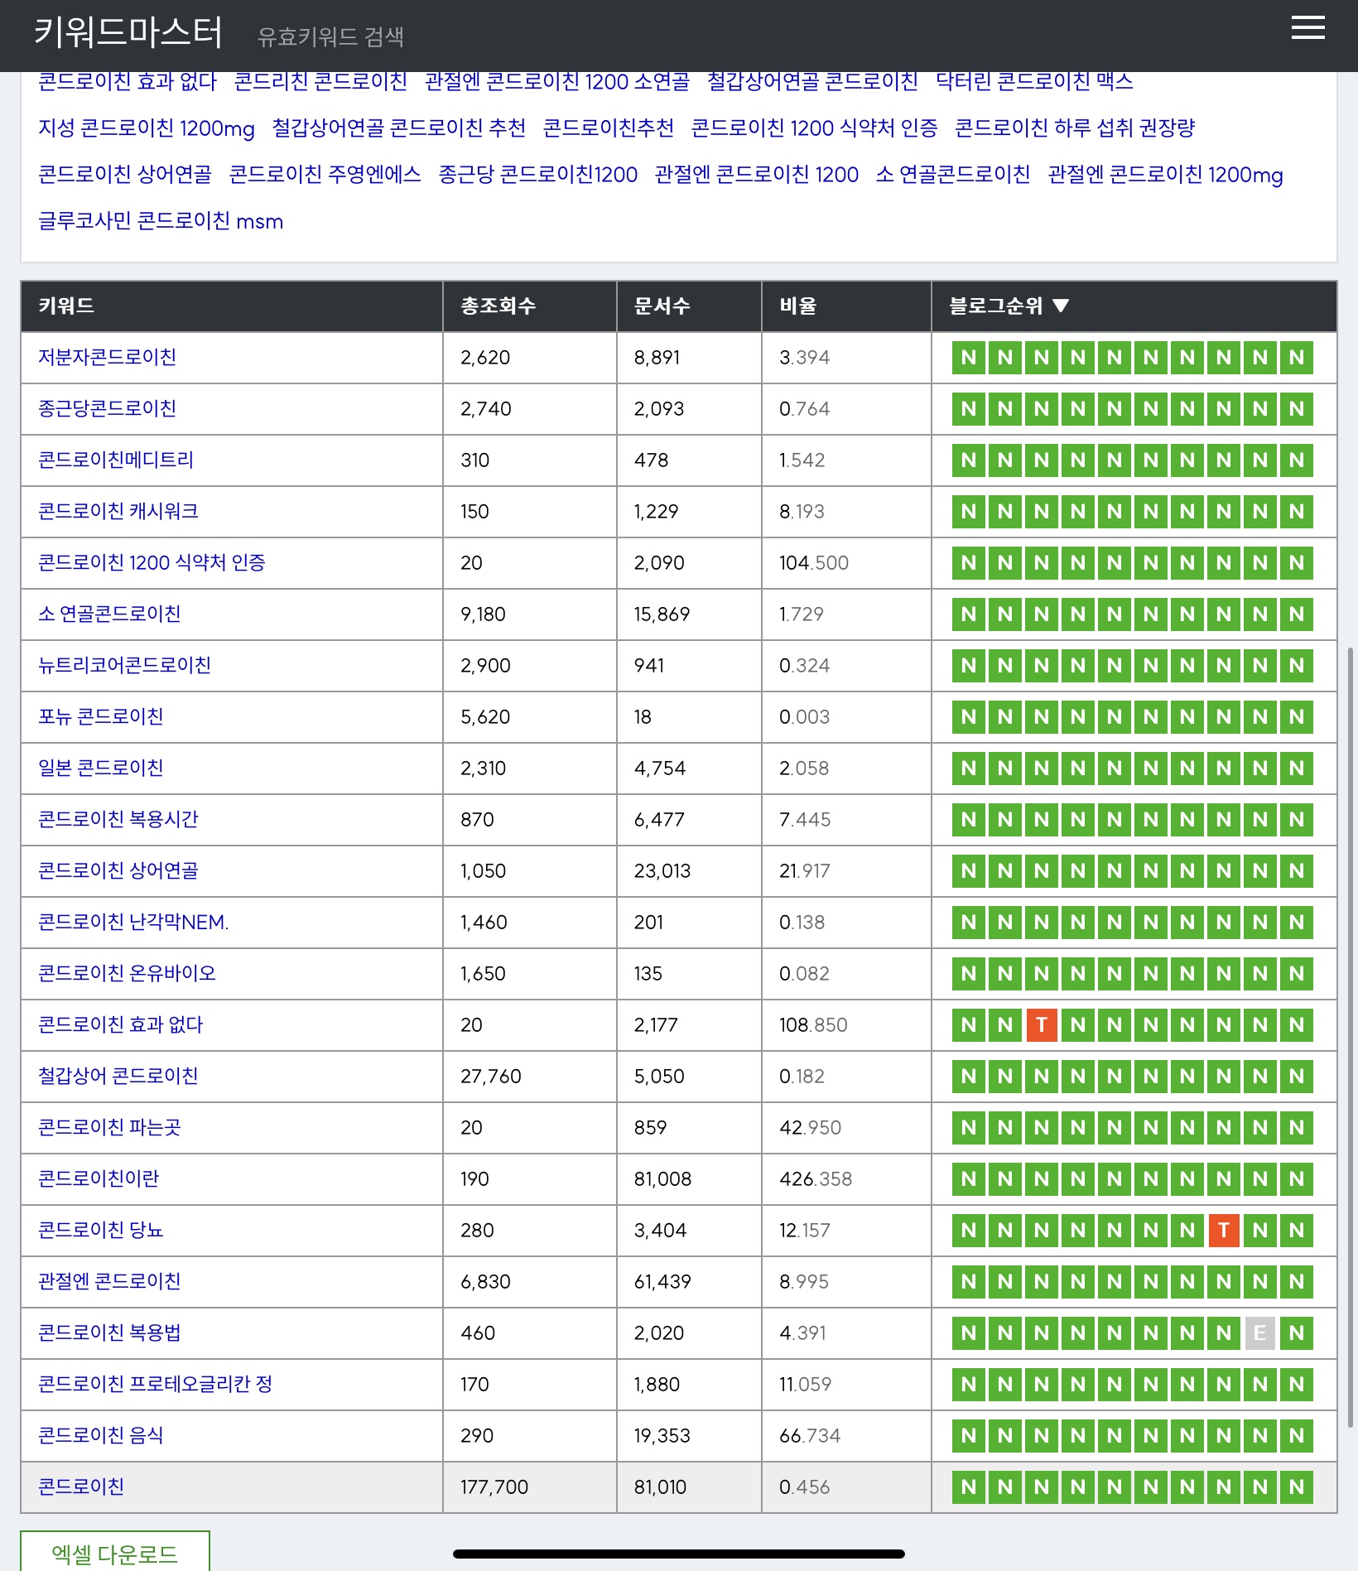Screen dimensions: 1358x1571
Task: Open related keyword 철갑상어연골 콘드로이친 추천
Action: click(399, 128)
